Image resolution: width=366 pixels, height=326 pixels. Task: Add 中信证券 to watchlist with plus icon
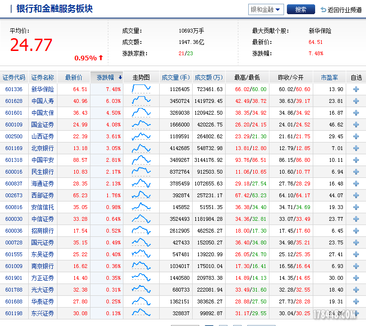(356, 219)
